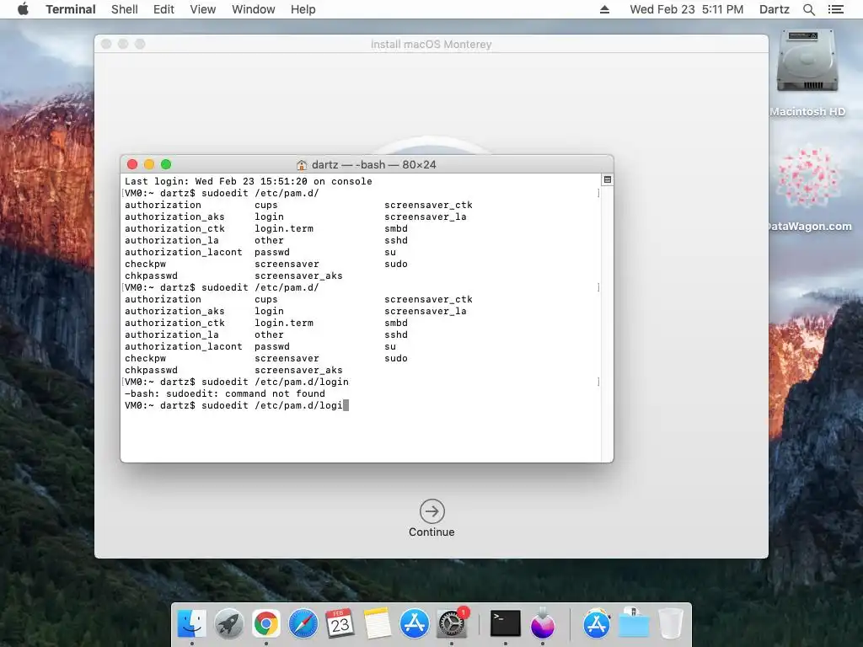Open the Shell menu
This screenshot has width=863, height=647.
tap(125, 9)
